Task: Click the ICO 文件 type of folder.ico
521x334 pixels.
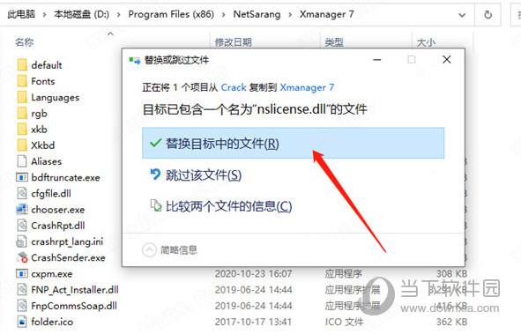Action: pyautogui.click(x=344, y=322)
